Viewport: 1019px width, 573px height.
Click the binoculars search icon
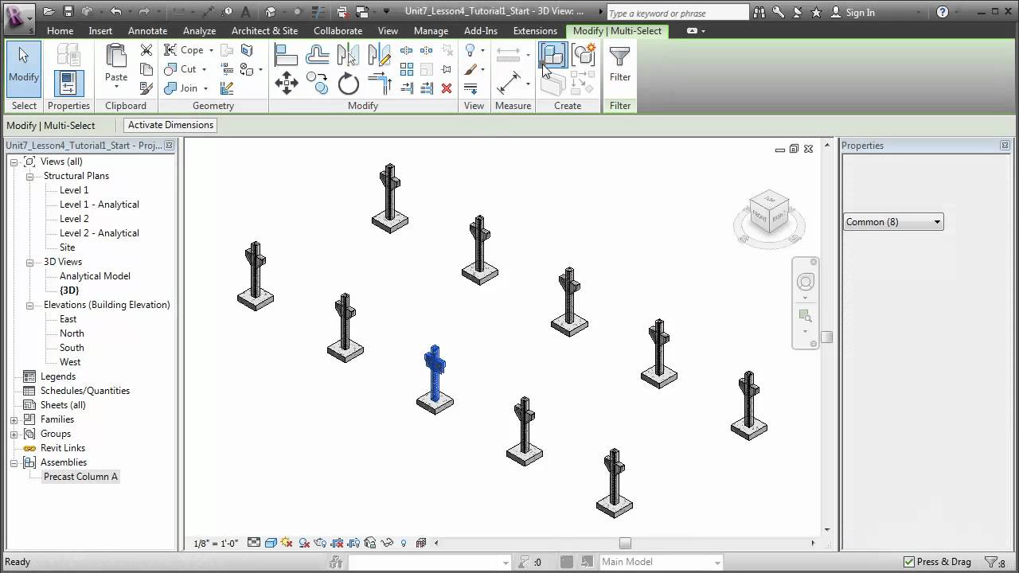pyautogui.click(x=759, y=12)
